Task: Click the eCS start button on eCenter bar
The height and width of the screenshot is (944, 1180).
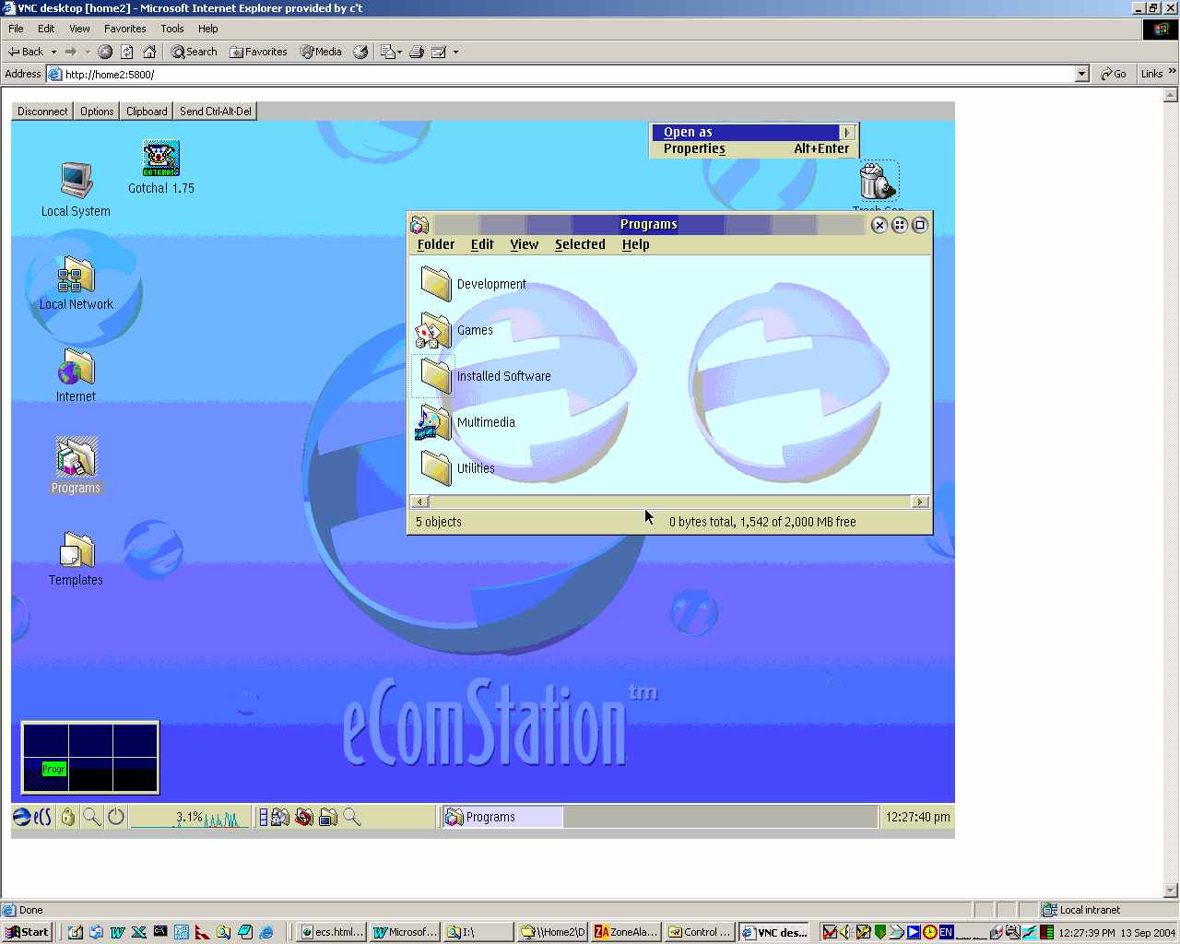Action: click(33, 817)
